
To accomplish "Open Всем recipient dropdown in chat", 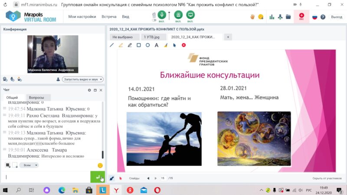I will [29, 165].
